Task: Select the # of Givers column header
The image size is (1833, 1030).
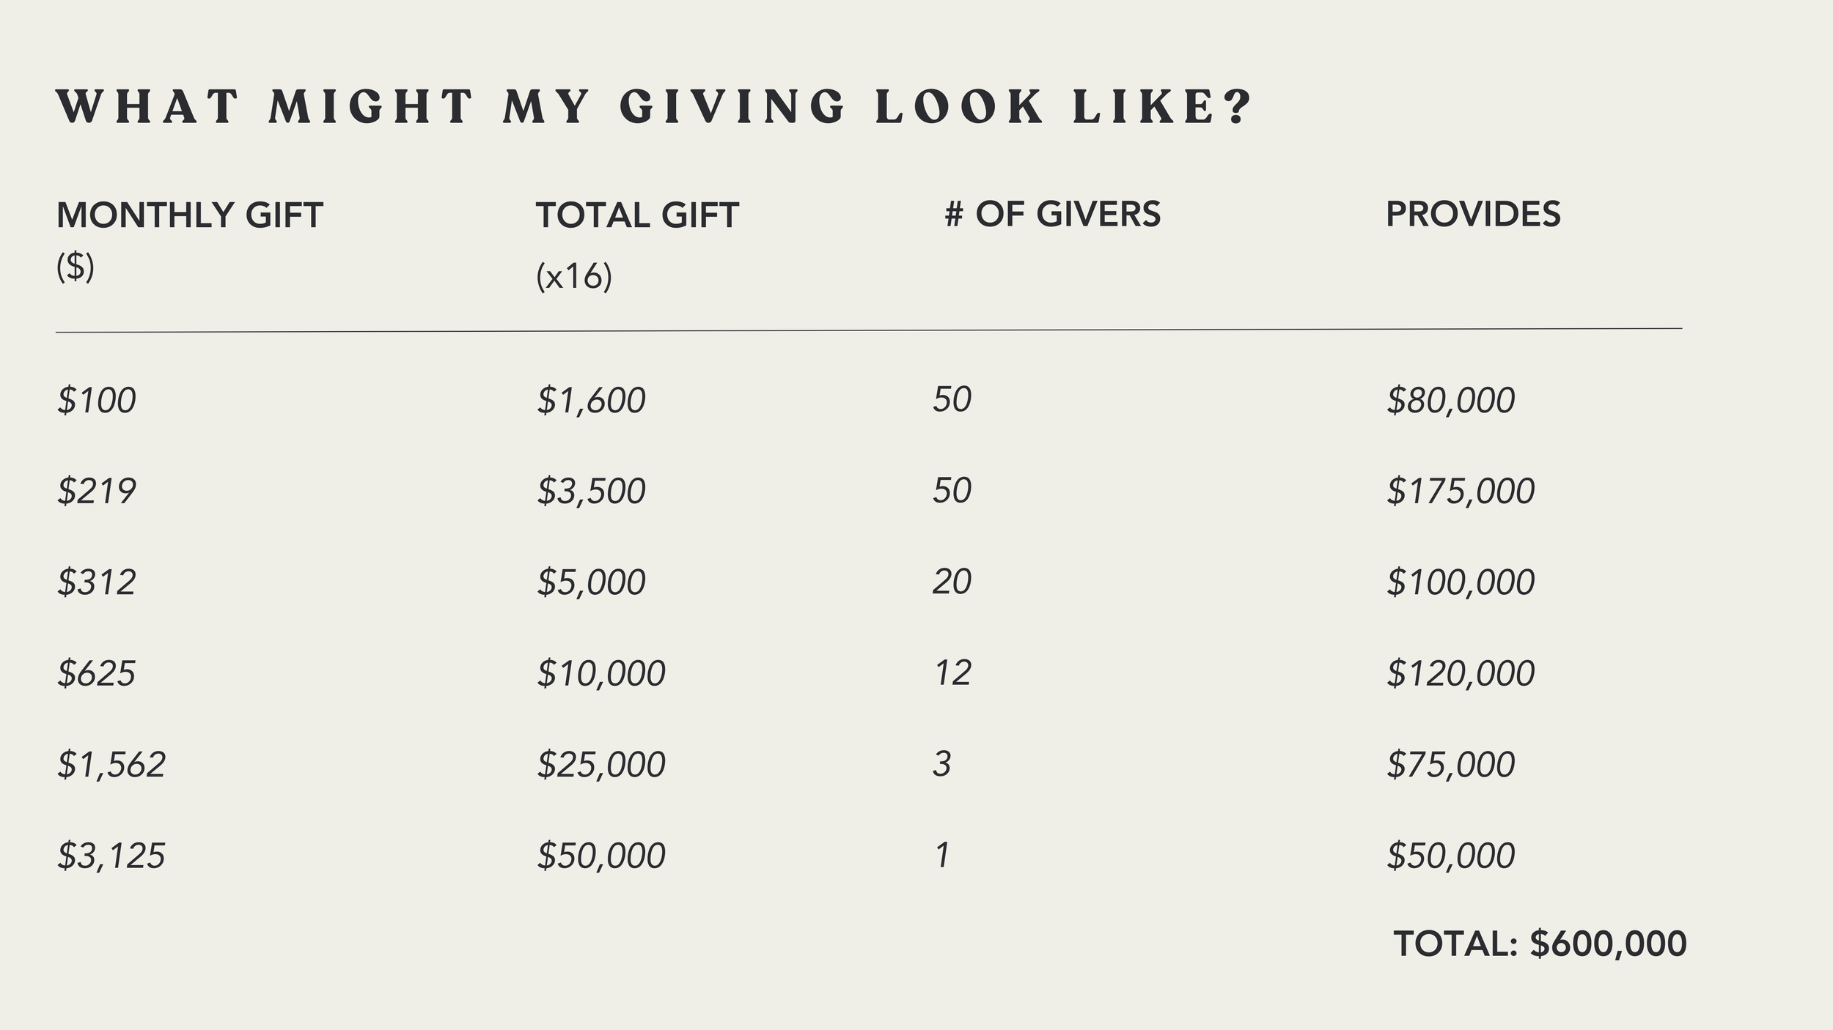Action: coord(1052,214)
